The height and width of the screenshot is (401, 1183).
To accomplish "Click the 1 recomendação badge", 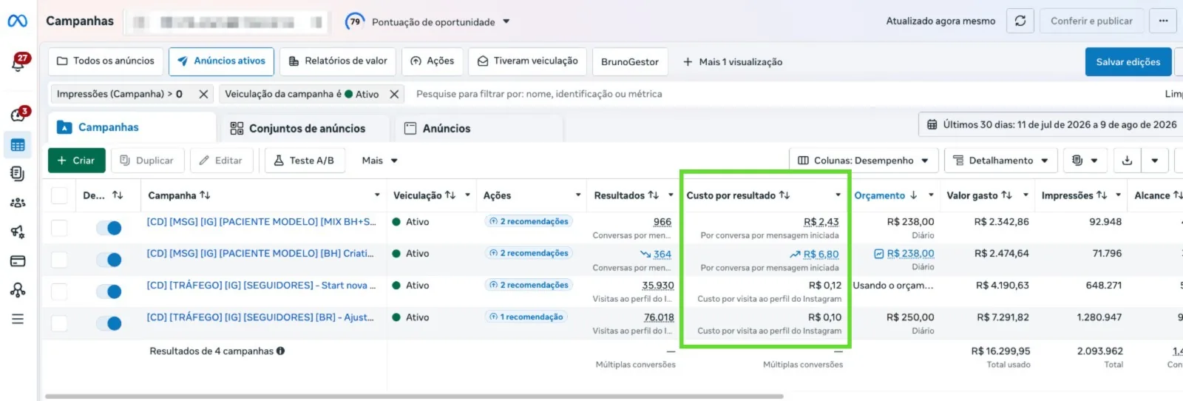I will [526, 317].
